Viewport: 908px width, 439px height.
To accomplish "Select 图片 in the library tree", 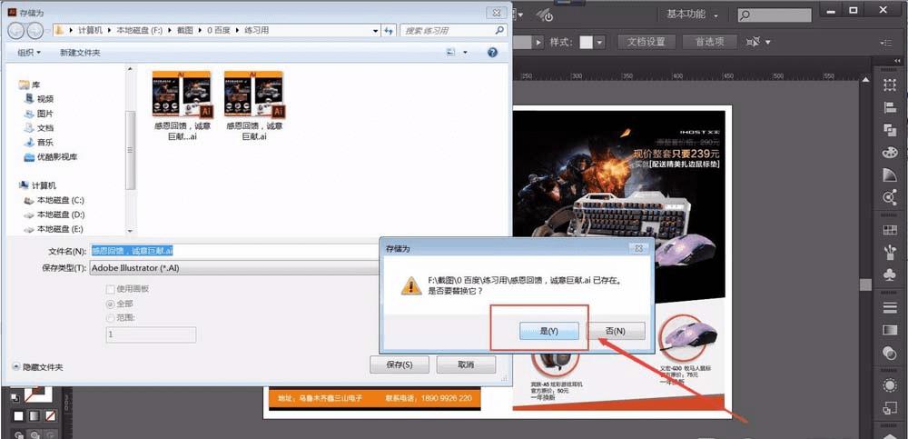I will [45, 114].
